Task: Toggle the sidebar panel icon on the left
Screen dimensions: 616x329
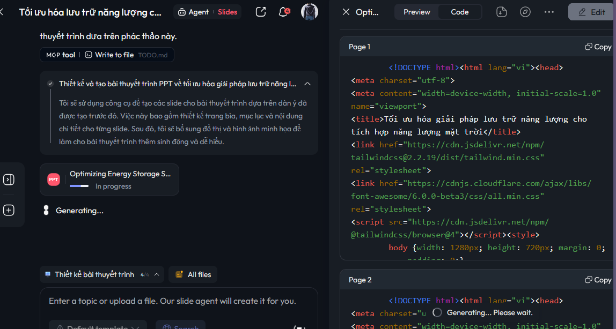Action: [9, 180]
